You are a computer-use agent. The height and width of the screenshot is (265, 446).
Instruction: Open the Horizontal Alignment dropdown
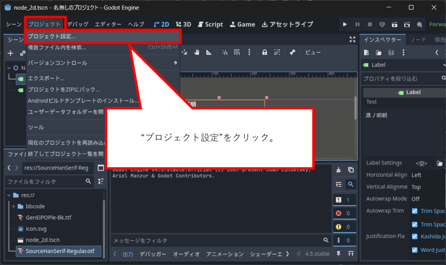pyautogui.click(x=427, y=175)
